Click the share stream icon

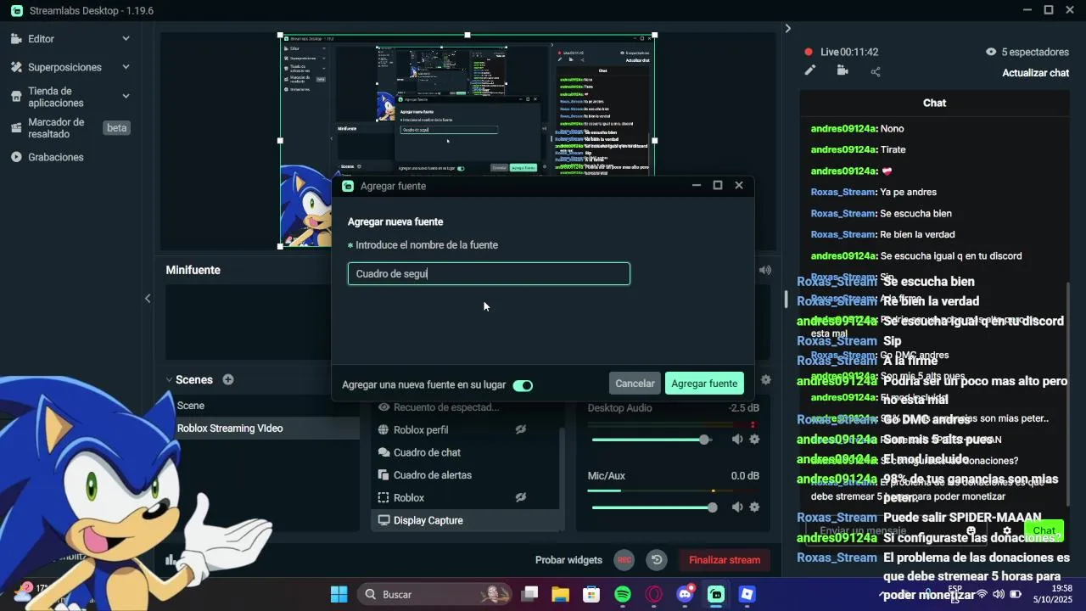876,71
